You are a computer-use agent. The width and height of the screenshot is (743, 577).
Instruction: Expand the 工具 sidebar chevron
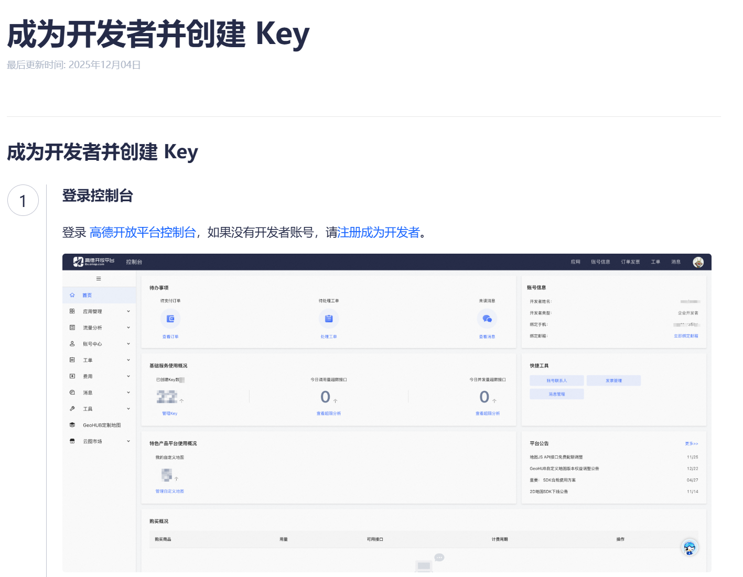point(128,409)
